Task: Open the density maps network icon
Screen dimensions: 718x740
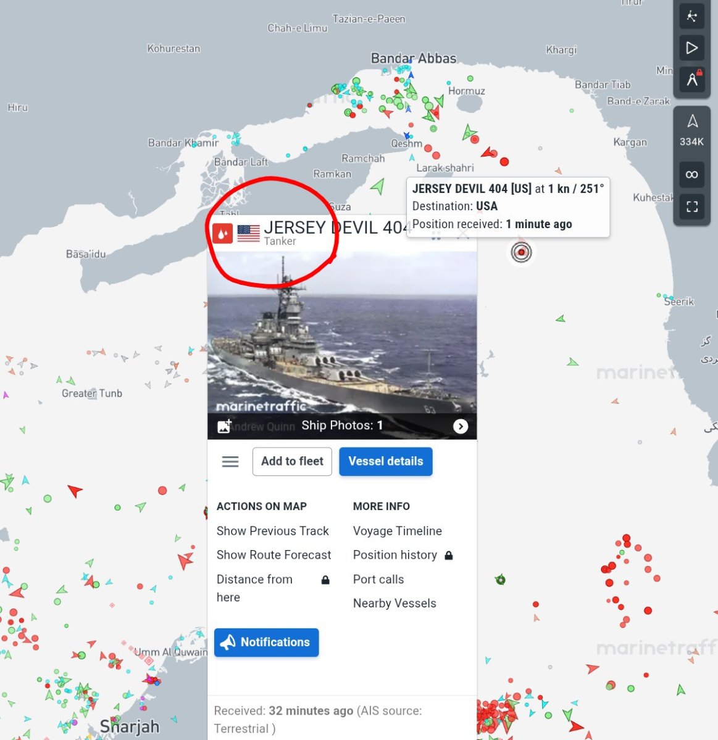Action: 692,17
